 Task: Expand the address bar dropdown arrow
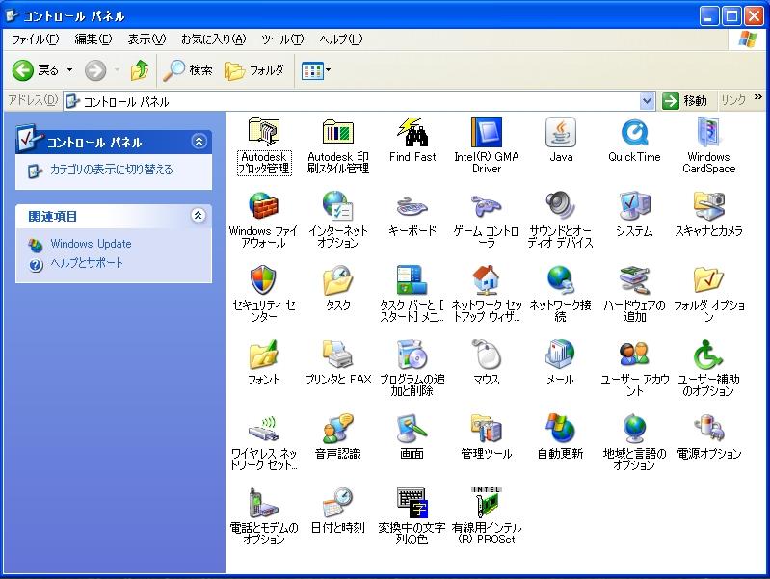pos(648,101)
